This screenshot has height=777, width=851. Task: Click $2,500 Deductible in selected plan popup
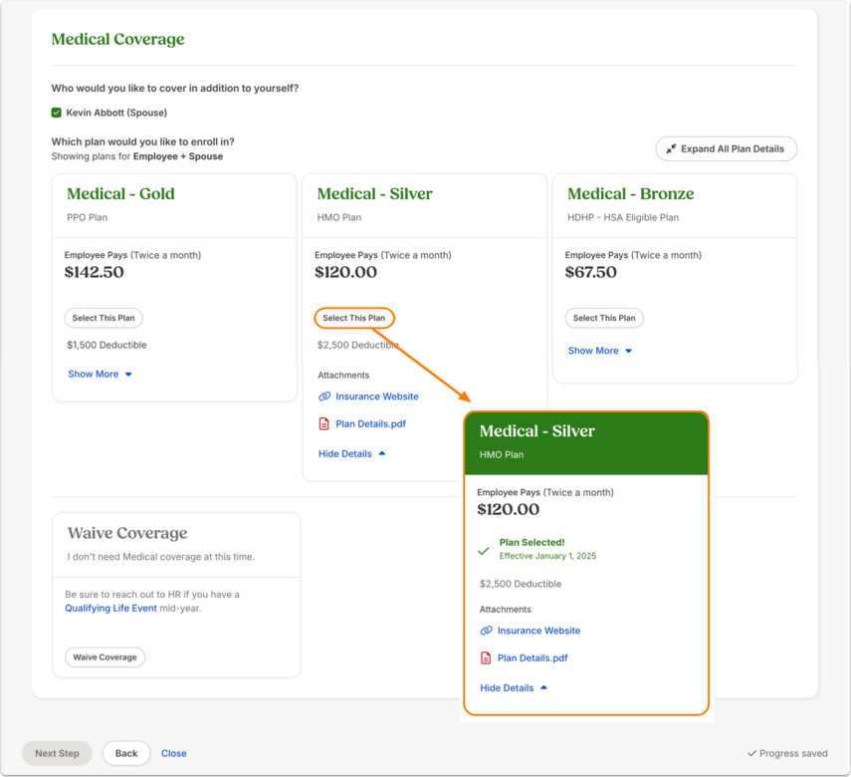tap(521, 584)
